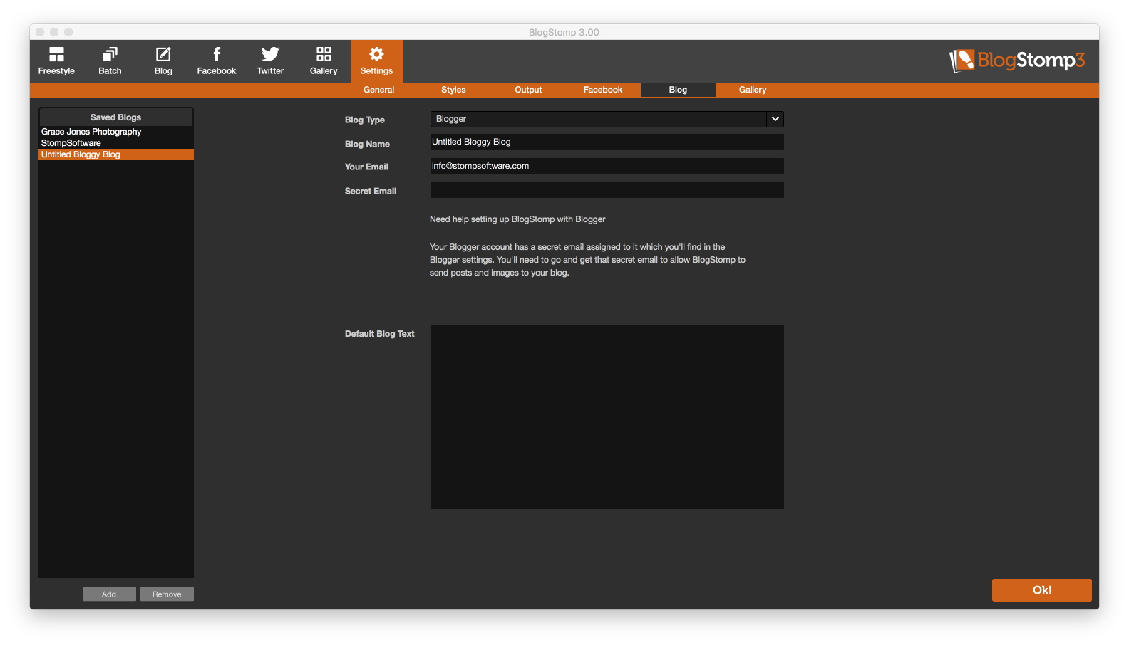This screenshot has height=645, width=1129.
Task: Click the Blog Type dropdown arrow
Action: coord(775,119)
